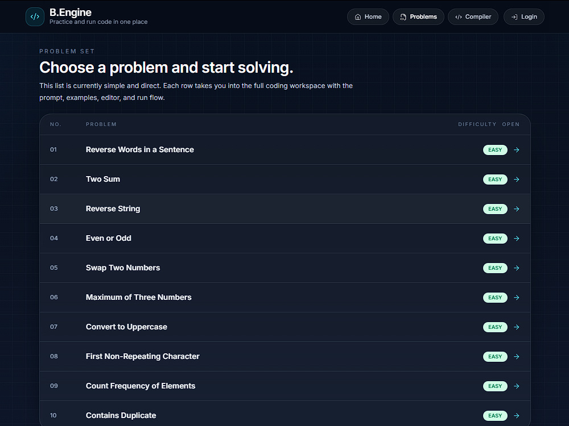569x426 pixels.
Task: Open arrow for Two Sum row
Action: [x=517, y=179]
